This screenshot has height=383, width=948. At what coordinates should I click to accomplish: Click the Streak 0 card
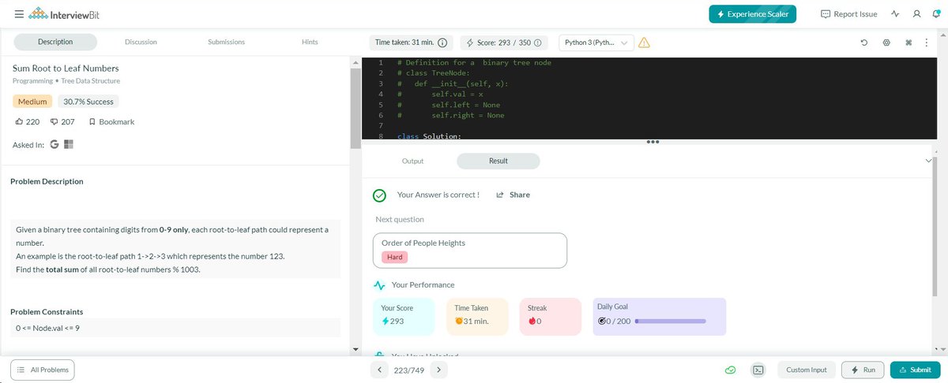pos(550,317)
